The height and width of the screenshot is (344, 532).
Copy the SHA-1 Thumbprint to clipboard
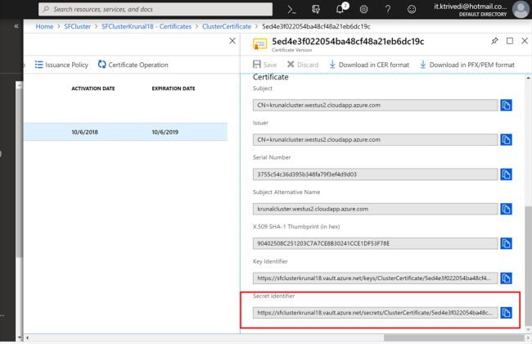(x=506, y=243)
